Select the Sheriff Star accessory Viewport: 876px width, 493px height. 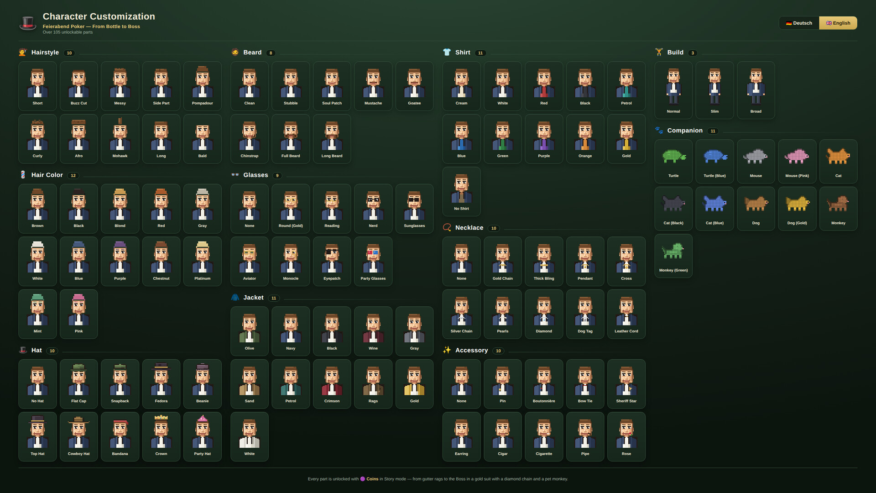pos(626,384)
